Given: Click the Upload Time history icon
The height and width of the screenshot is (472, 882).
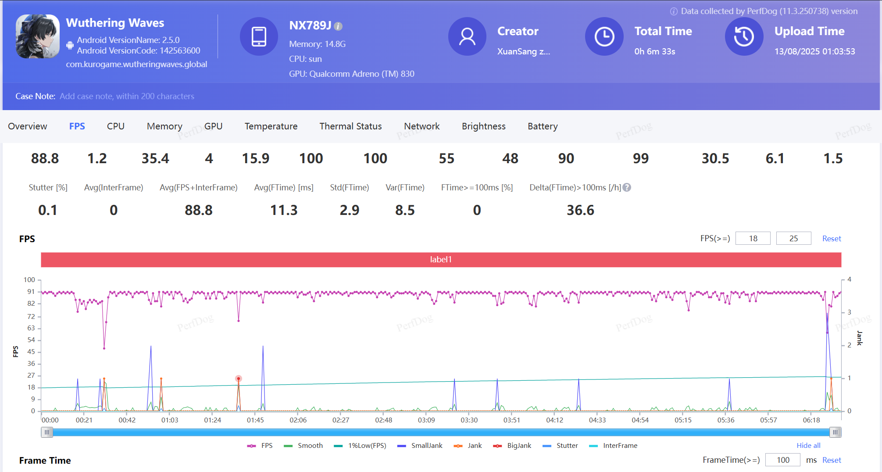Looking at the screenshot, I should point(744,36).
